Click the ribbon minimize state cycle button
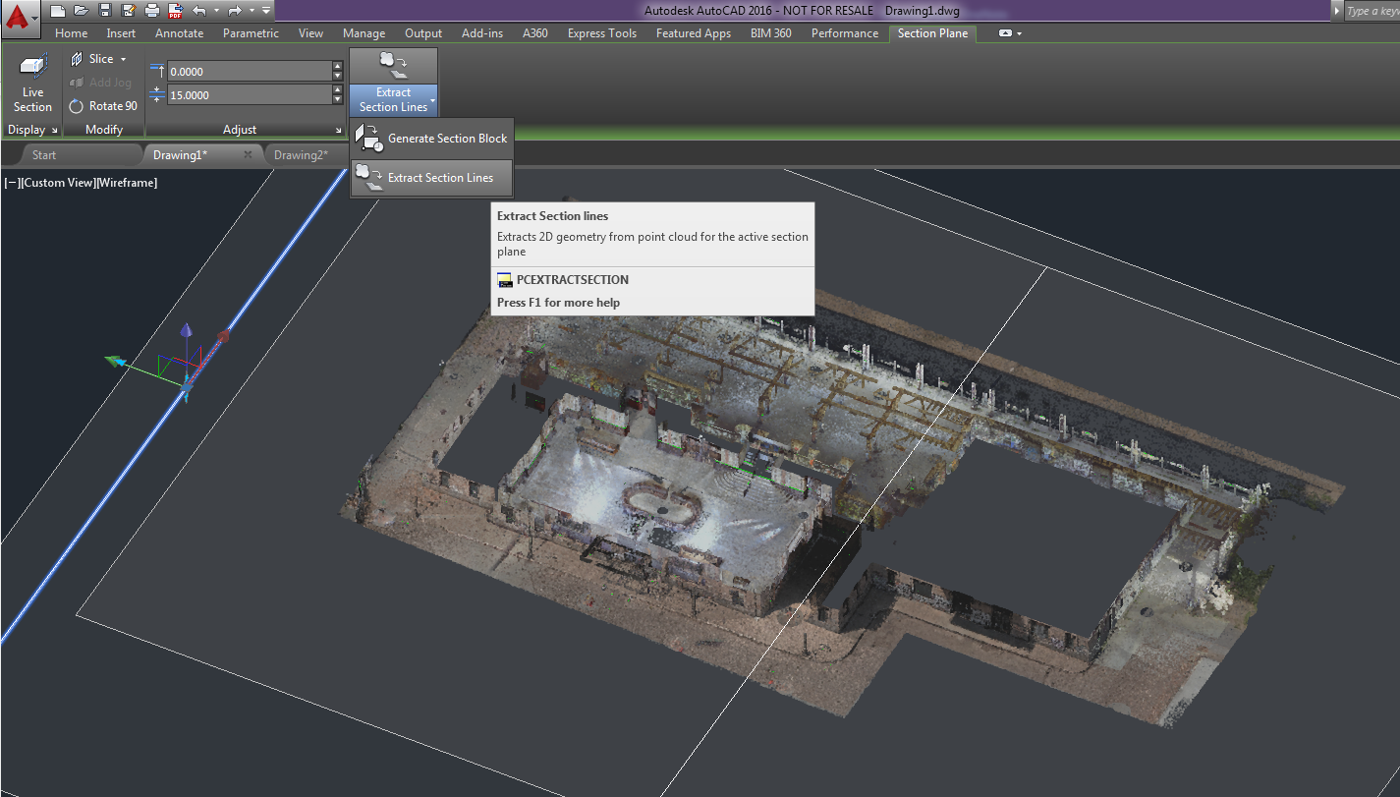 pos(1005,33)
